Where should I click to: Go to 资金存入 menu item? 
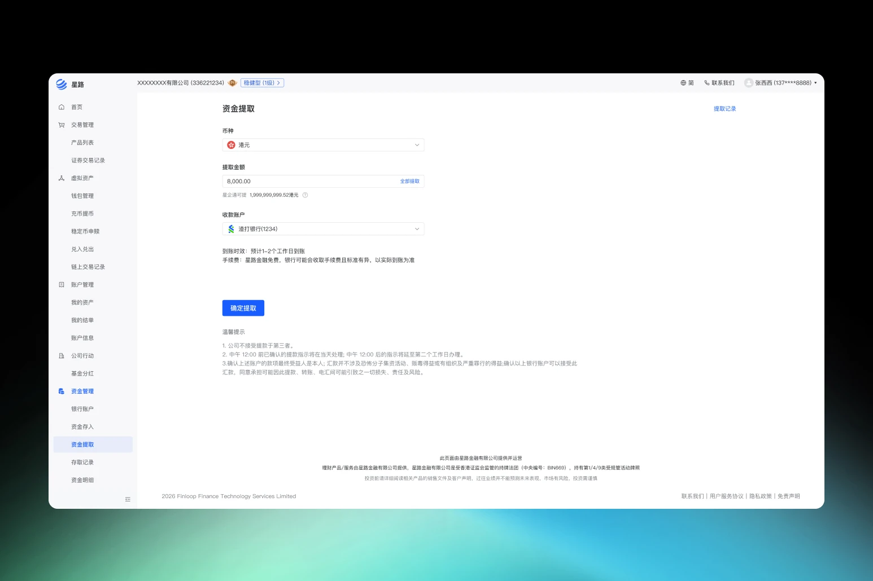click(82, 427)
